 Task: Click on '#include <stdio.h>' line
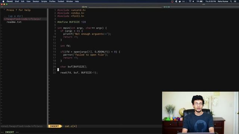click(x=71, y=13)
